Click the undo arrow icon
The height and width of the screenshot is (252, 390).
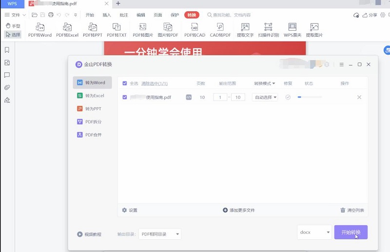click(59, 15)
